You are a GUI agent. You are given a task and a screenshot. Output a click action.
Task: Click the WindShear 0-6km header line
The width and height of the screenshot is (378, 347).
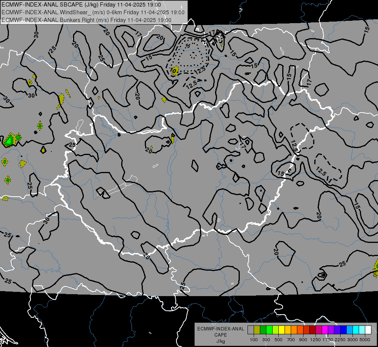(x=93, y=12)
